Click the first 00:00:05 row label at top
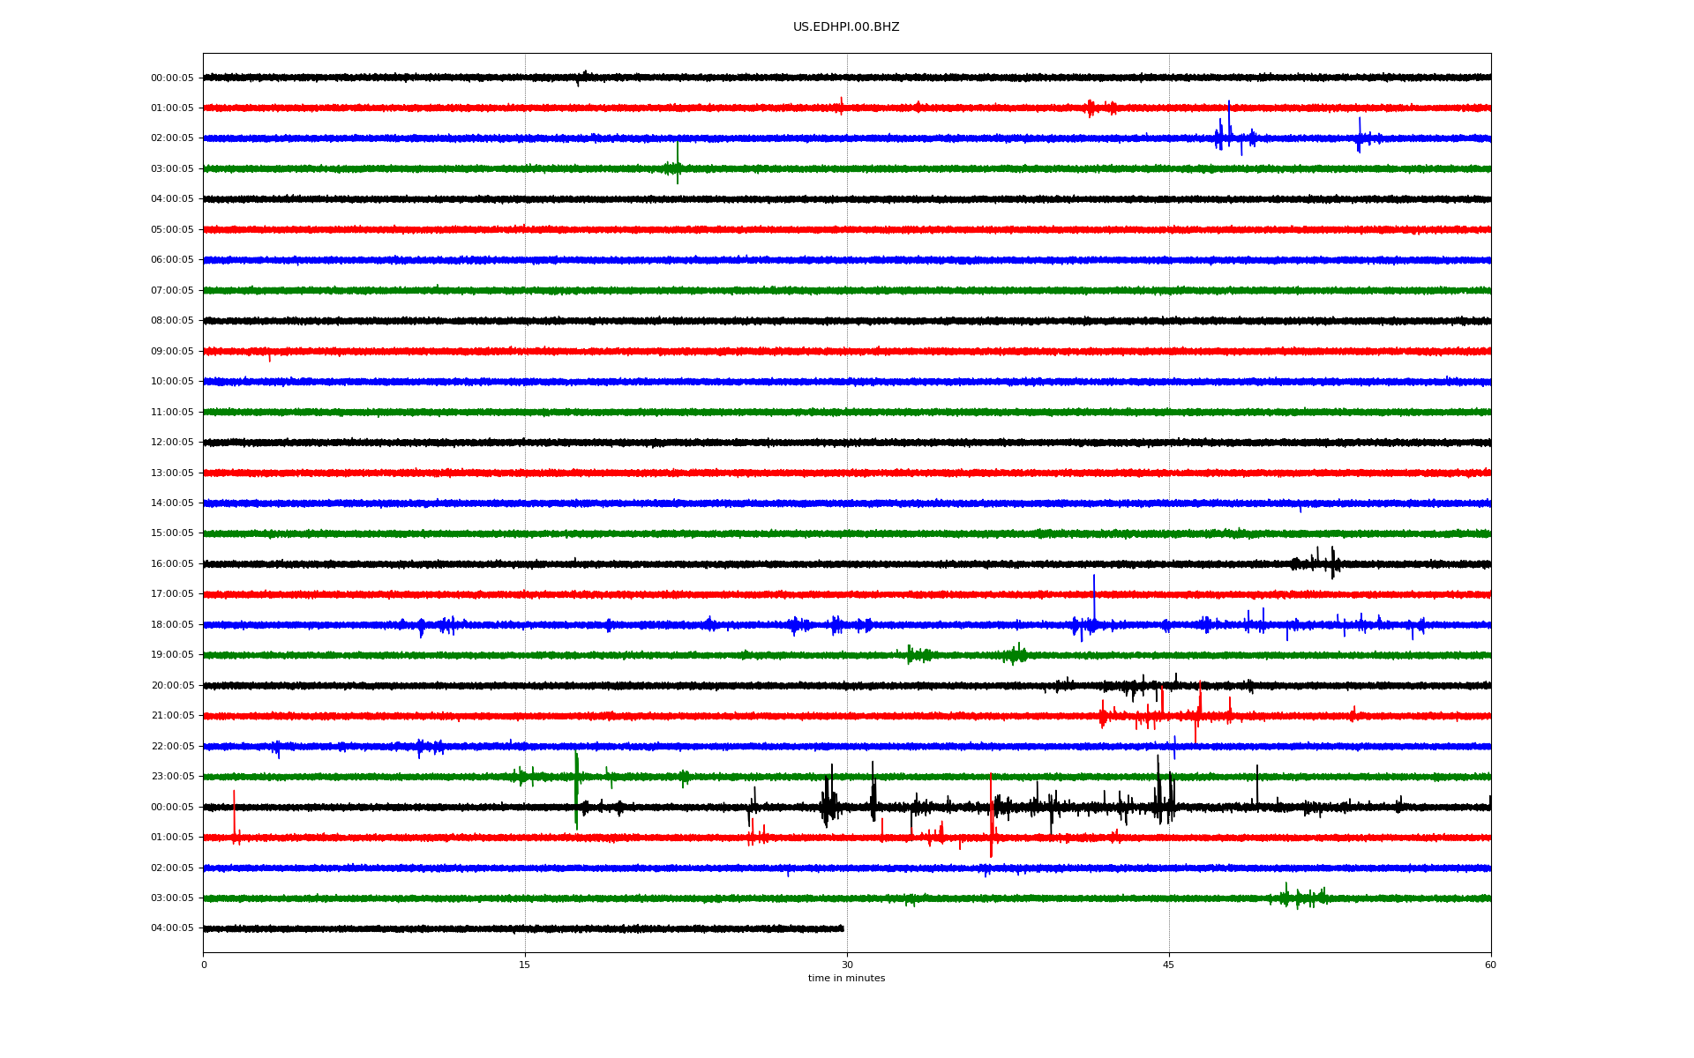The height and width of the screenshot is (1058, 1694). tap(172, 78)
